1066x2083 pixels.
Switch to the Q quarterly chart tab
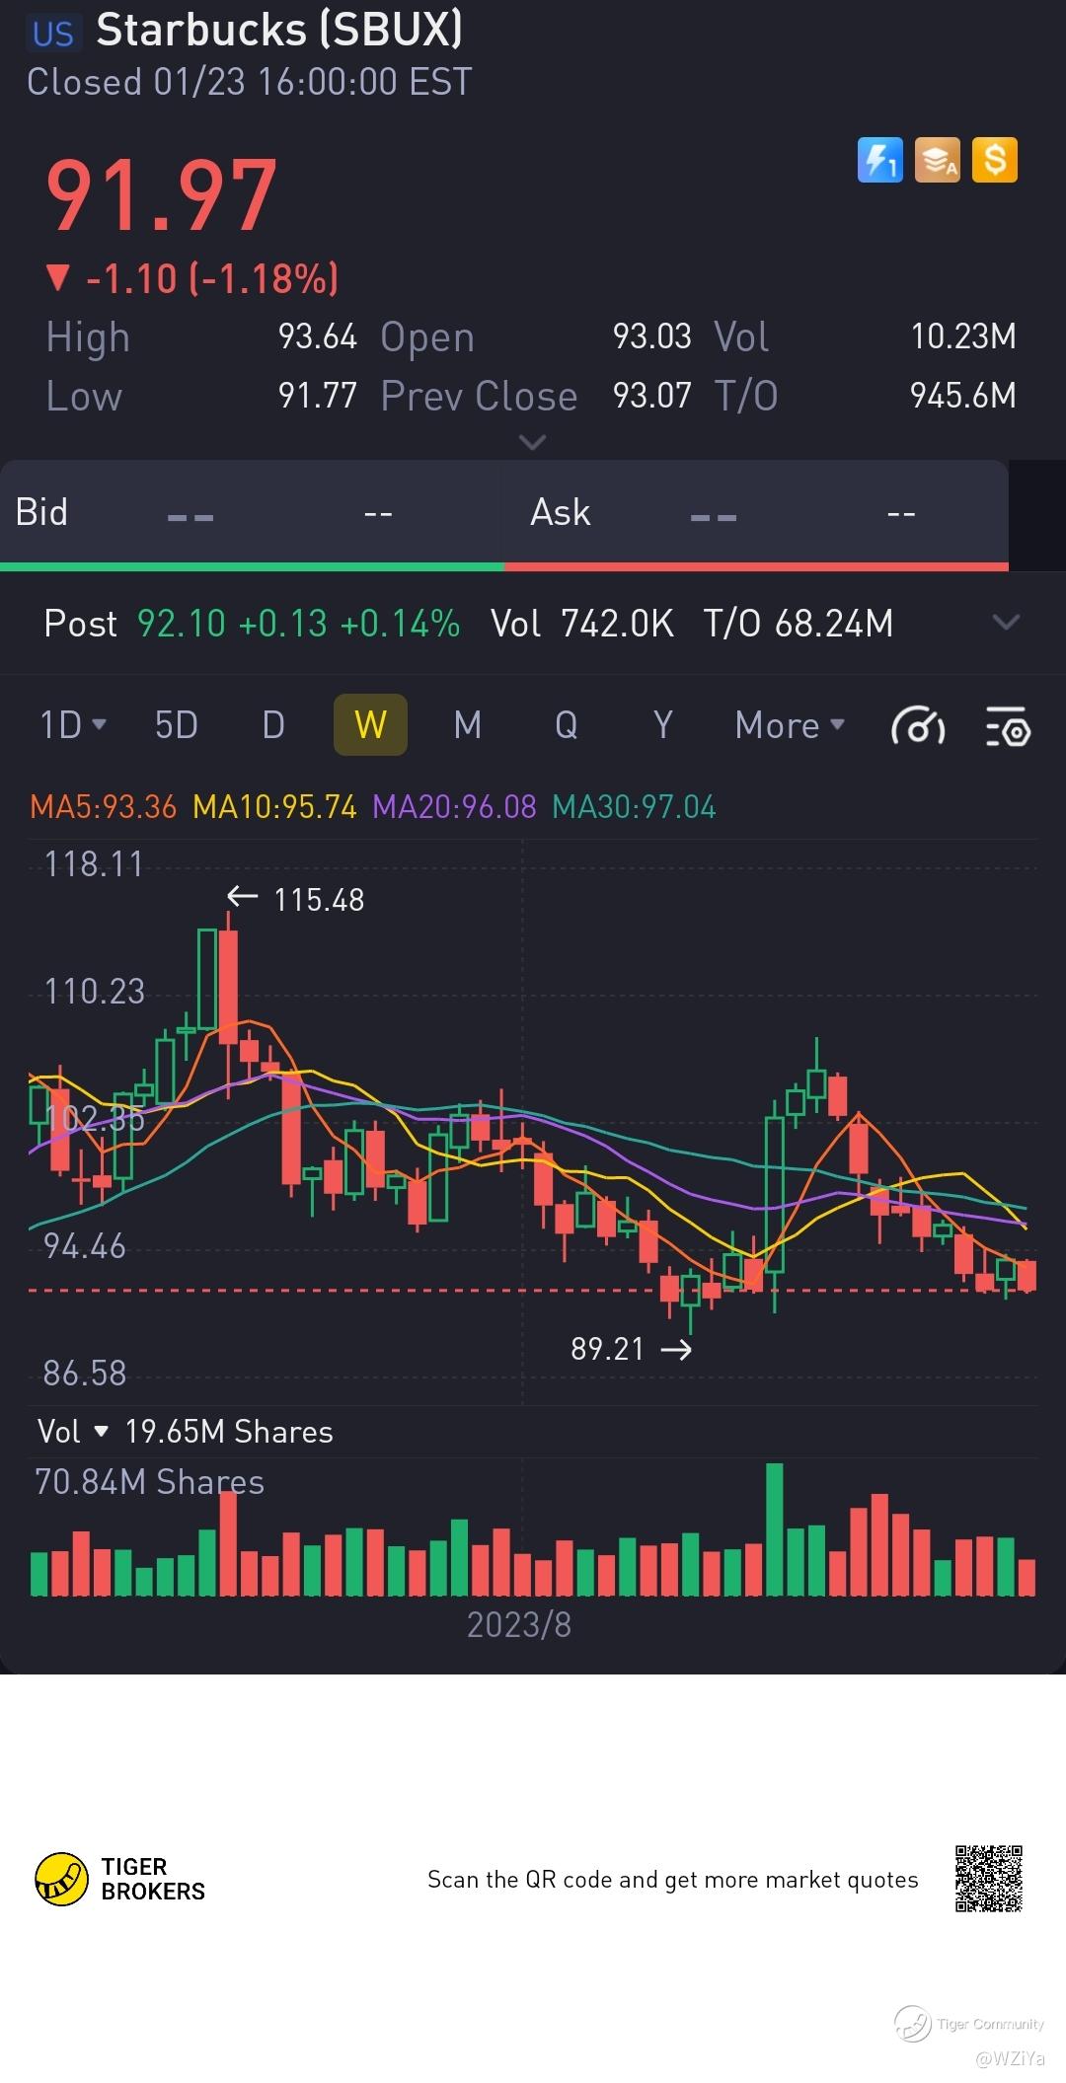coord(566,725)
